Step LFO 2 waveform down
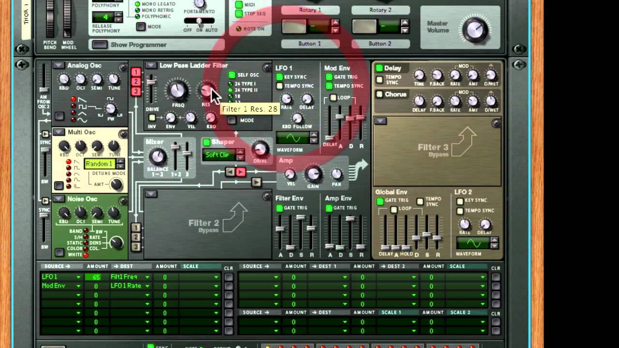619x348 pixels. (x=494, y=246)
